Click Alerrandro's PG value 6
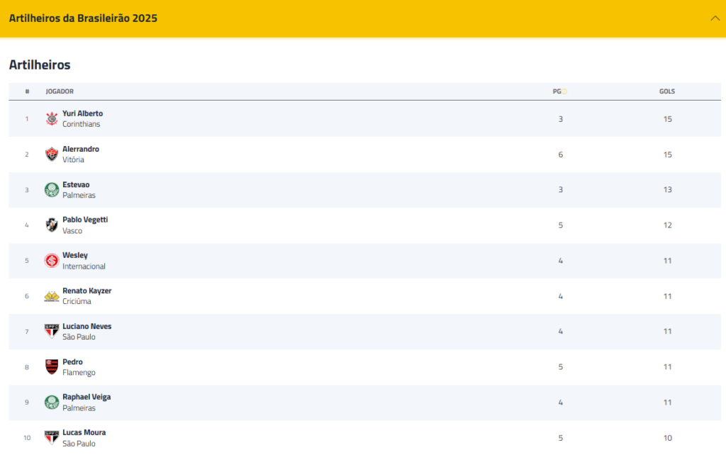Viewport: 726px width, 455px height. pyautogui.click(x=560, y=155)
